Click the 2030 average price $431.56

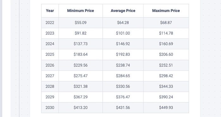point(123,108)
